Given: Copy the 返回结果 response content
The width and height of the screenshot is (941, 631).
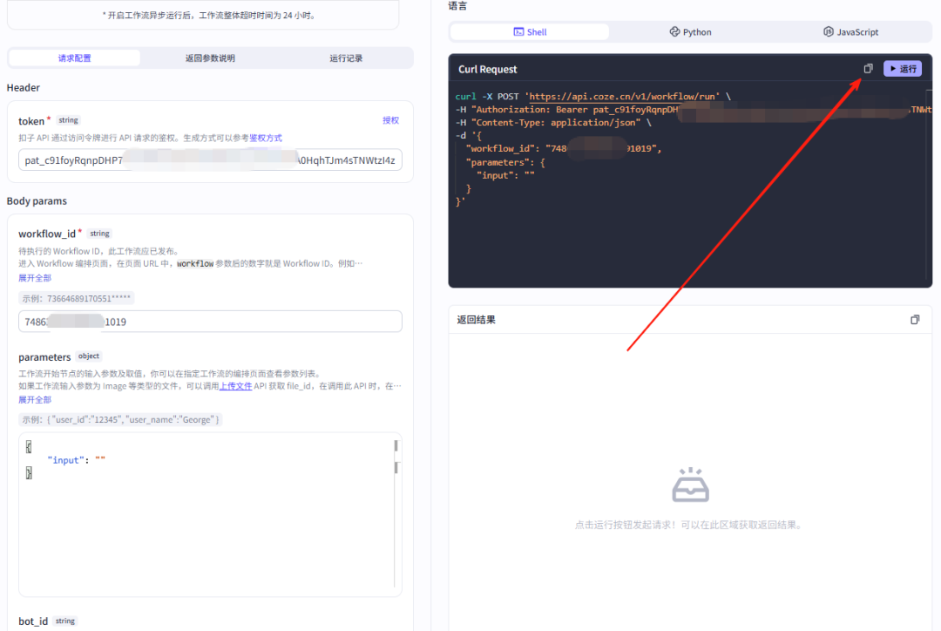Looking at the screenshot, I should point(915,320).
